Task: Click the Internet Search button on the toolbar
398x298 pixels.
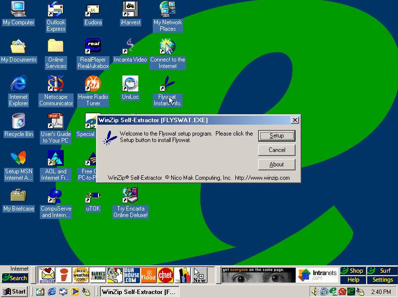Action: pos(15,278)
